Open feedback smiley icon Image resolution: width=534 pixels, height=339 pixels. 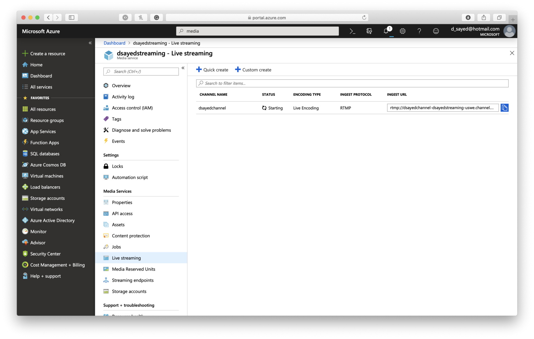(x=436, y=31)
